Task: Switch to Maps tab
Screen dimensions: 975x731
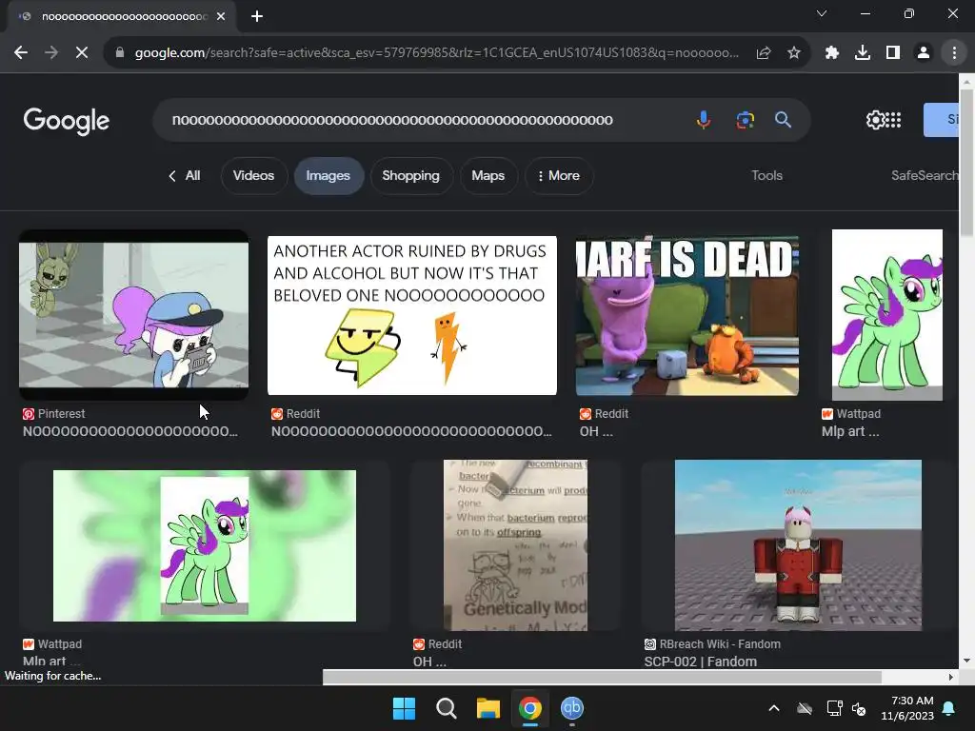Action: coord(488,176)
